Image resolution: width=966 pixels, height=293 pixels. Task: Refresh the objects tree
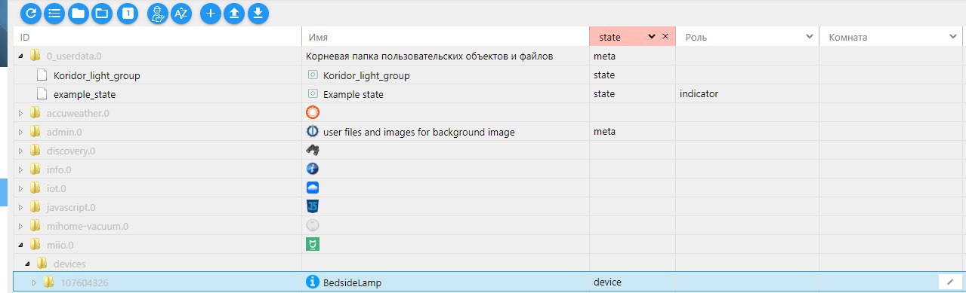pos(30,13)
